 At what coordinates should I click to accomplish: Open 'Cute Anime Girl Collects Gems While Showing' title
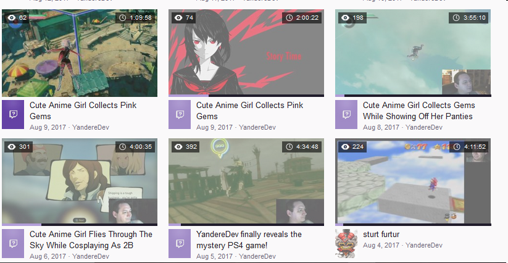tap(418, 111)
